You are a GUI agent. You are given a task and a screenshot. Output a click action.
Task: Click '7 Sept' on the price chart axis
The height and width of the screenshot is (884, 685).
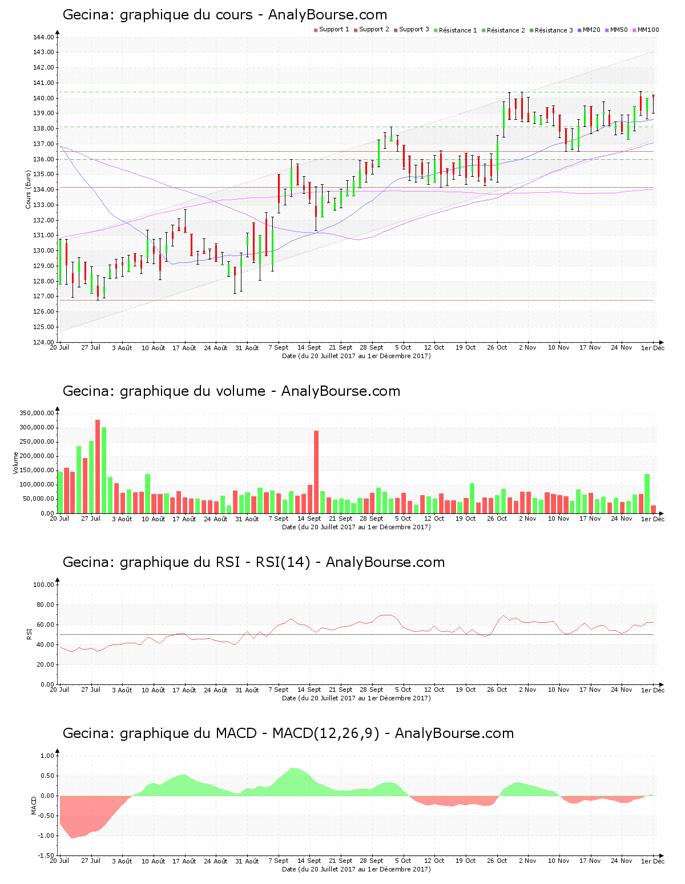coord(278,347)
